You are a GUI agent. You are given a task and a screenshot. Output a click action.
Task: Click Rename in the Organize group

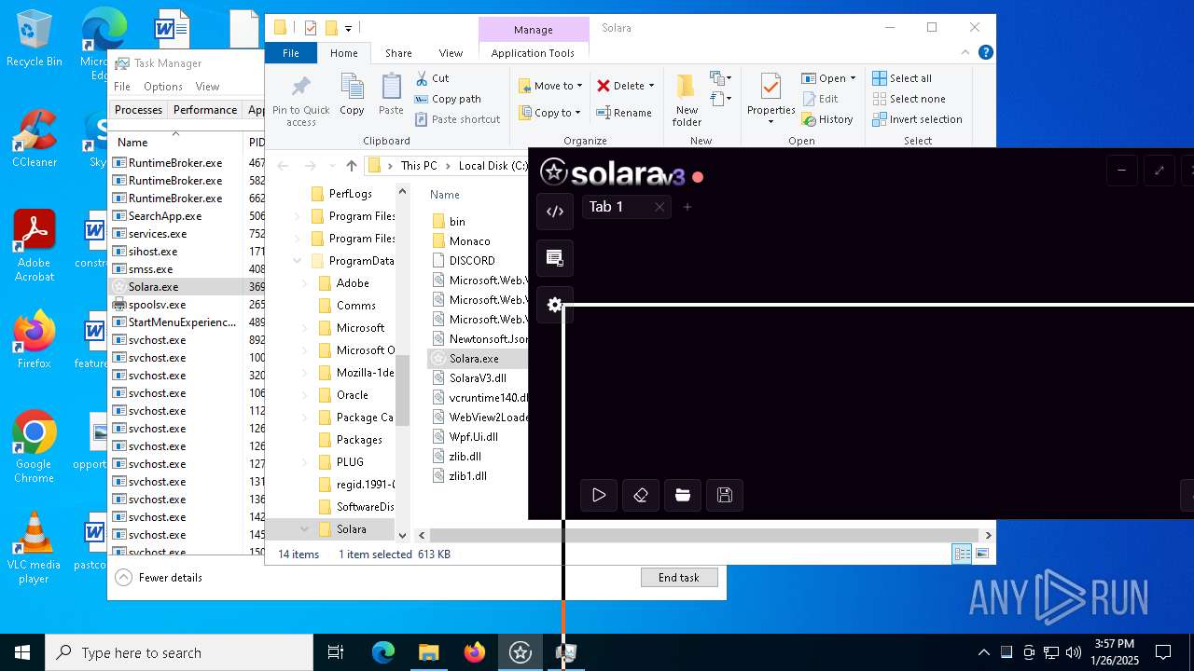point(624,113)
